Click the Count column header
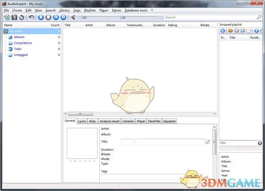Viewport: 265px width, 191px height. coord(55,25)
